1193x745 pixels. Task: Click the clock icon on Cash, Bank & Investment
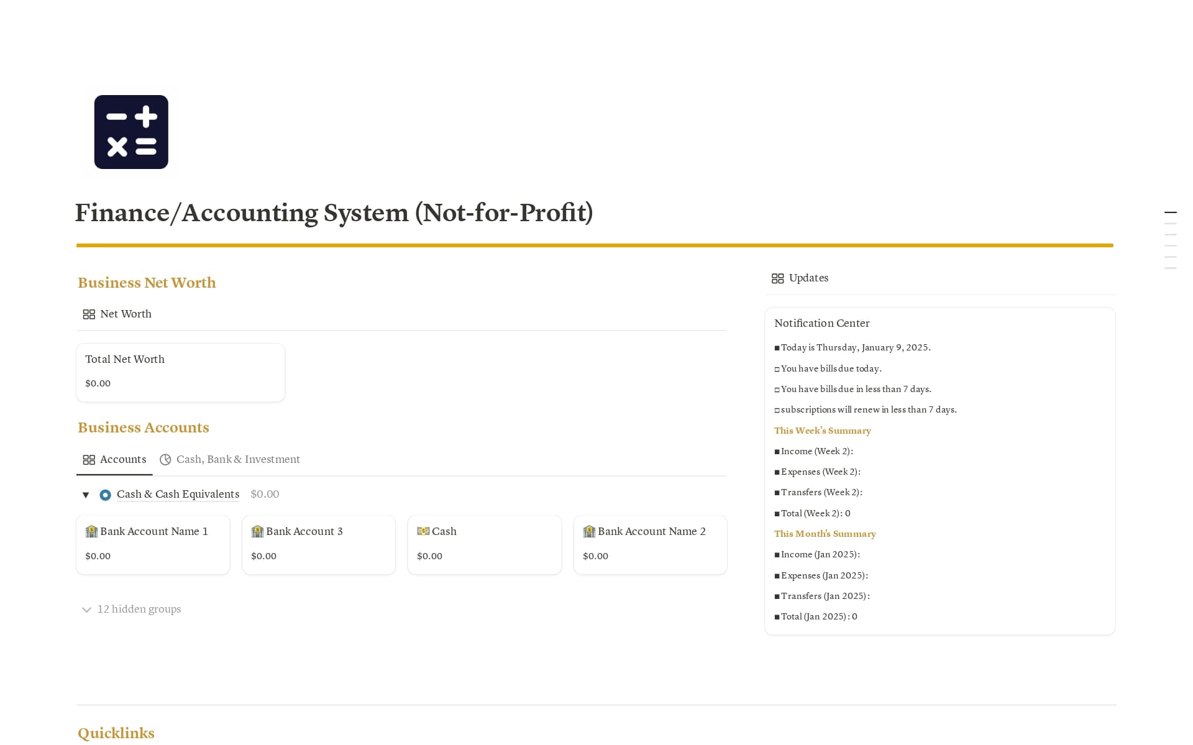(165, 459)
